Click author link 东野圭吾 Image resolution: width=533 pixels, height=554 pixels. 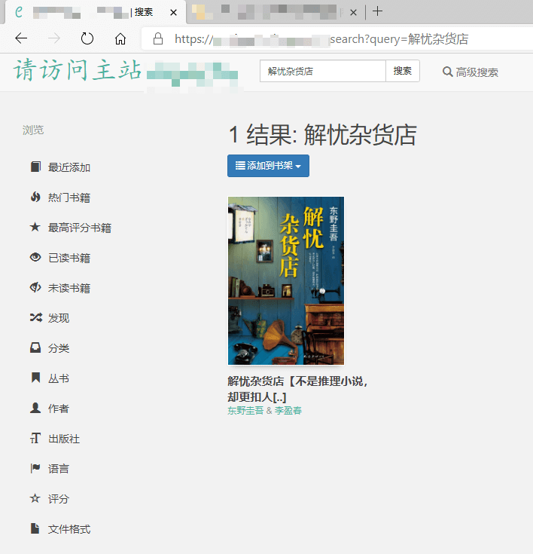pyautogui.click(x=245, y=411)
